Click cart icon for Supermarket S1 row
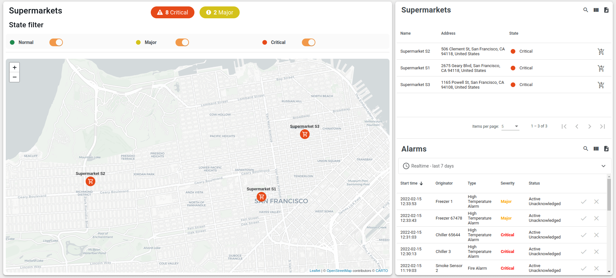This screenshot has width=616, height=278. (x=601, y=68)
